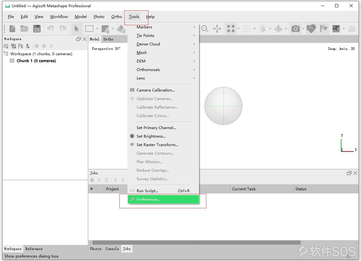361x261 pixels.
Task: Switch to the Console tab
Action: pyautogui.click(x=112, y=249)
